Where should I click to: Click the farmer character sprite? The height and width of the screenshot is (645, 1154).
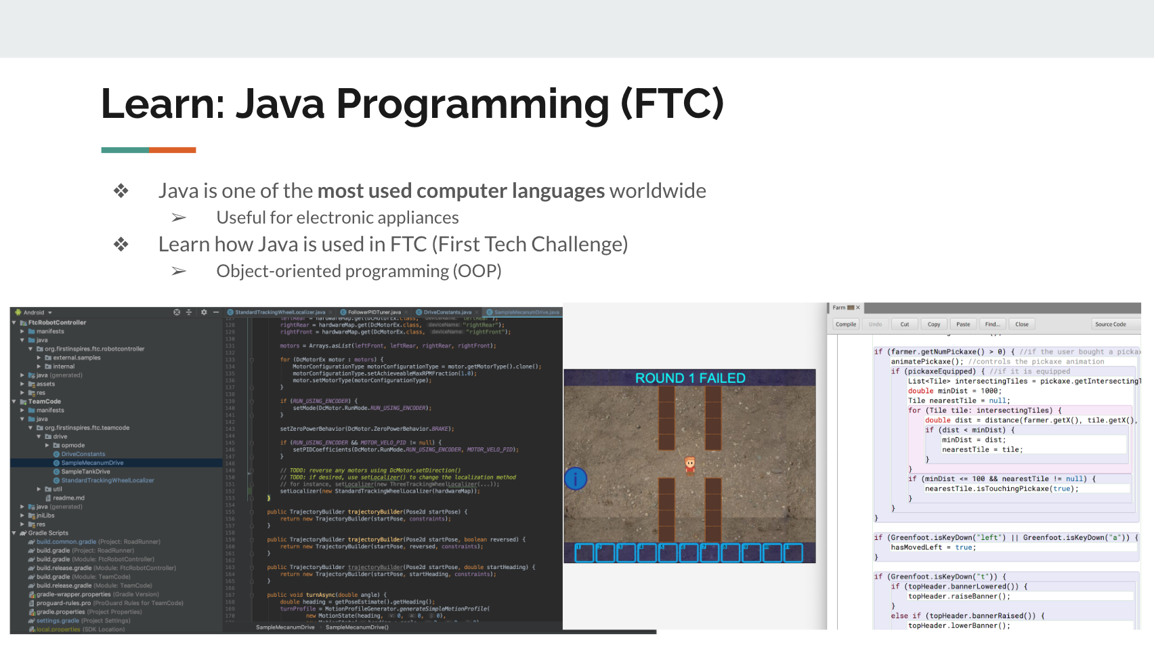point(689,465)
